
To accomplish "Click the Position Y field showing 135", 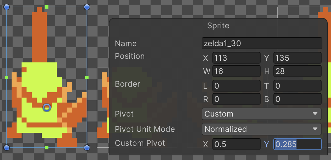I will coord(297,58).
